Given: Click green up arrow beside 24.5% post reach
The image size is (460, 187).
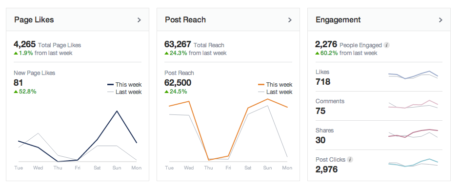Looking at the screenshot, I should (167, 92).
